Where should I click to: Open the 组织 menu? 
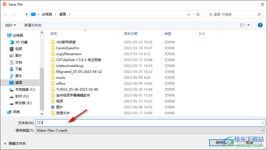10,25
